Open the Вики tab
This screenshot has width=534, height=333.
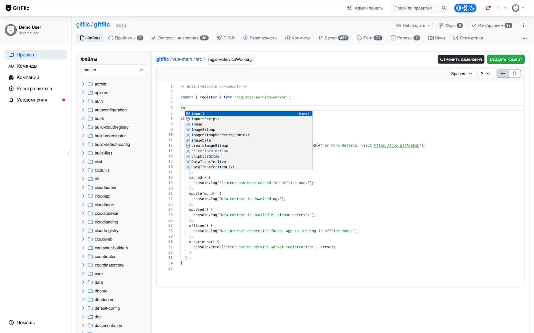(437, 38)
